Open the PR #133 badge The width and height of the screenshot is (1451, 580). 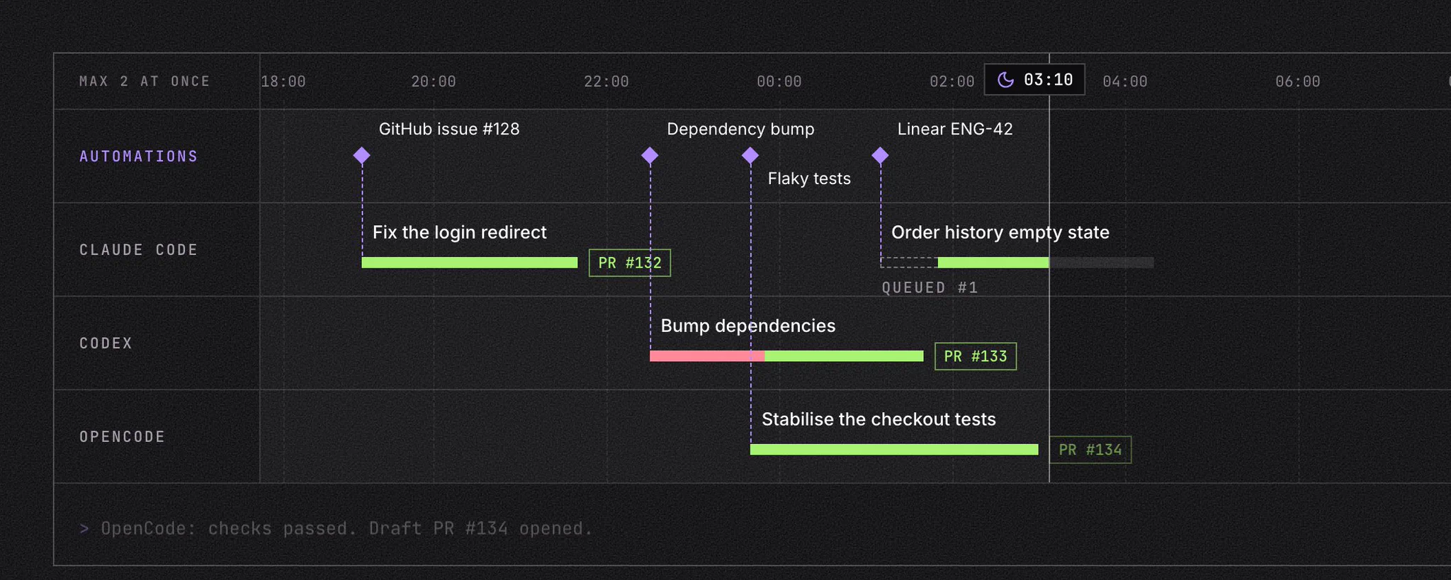(976, 356)
